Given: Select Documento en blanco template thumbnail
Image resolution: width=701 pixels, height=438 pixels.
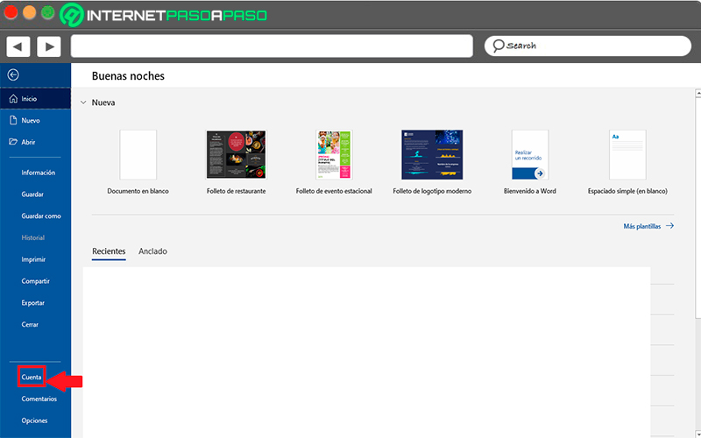Looking at the screenshot, I should [x=138, y=155].
